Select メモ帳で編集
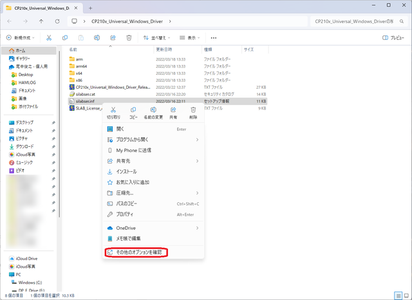Viewport: 412px width, 300px height. [153, 239]
